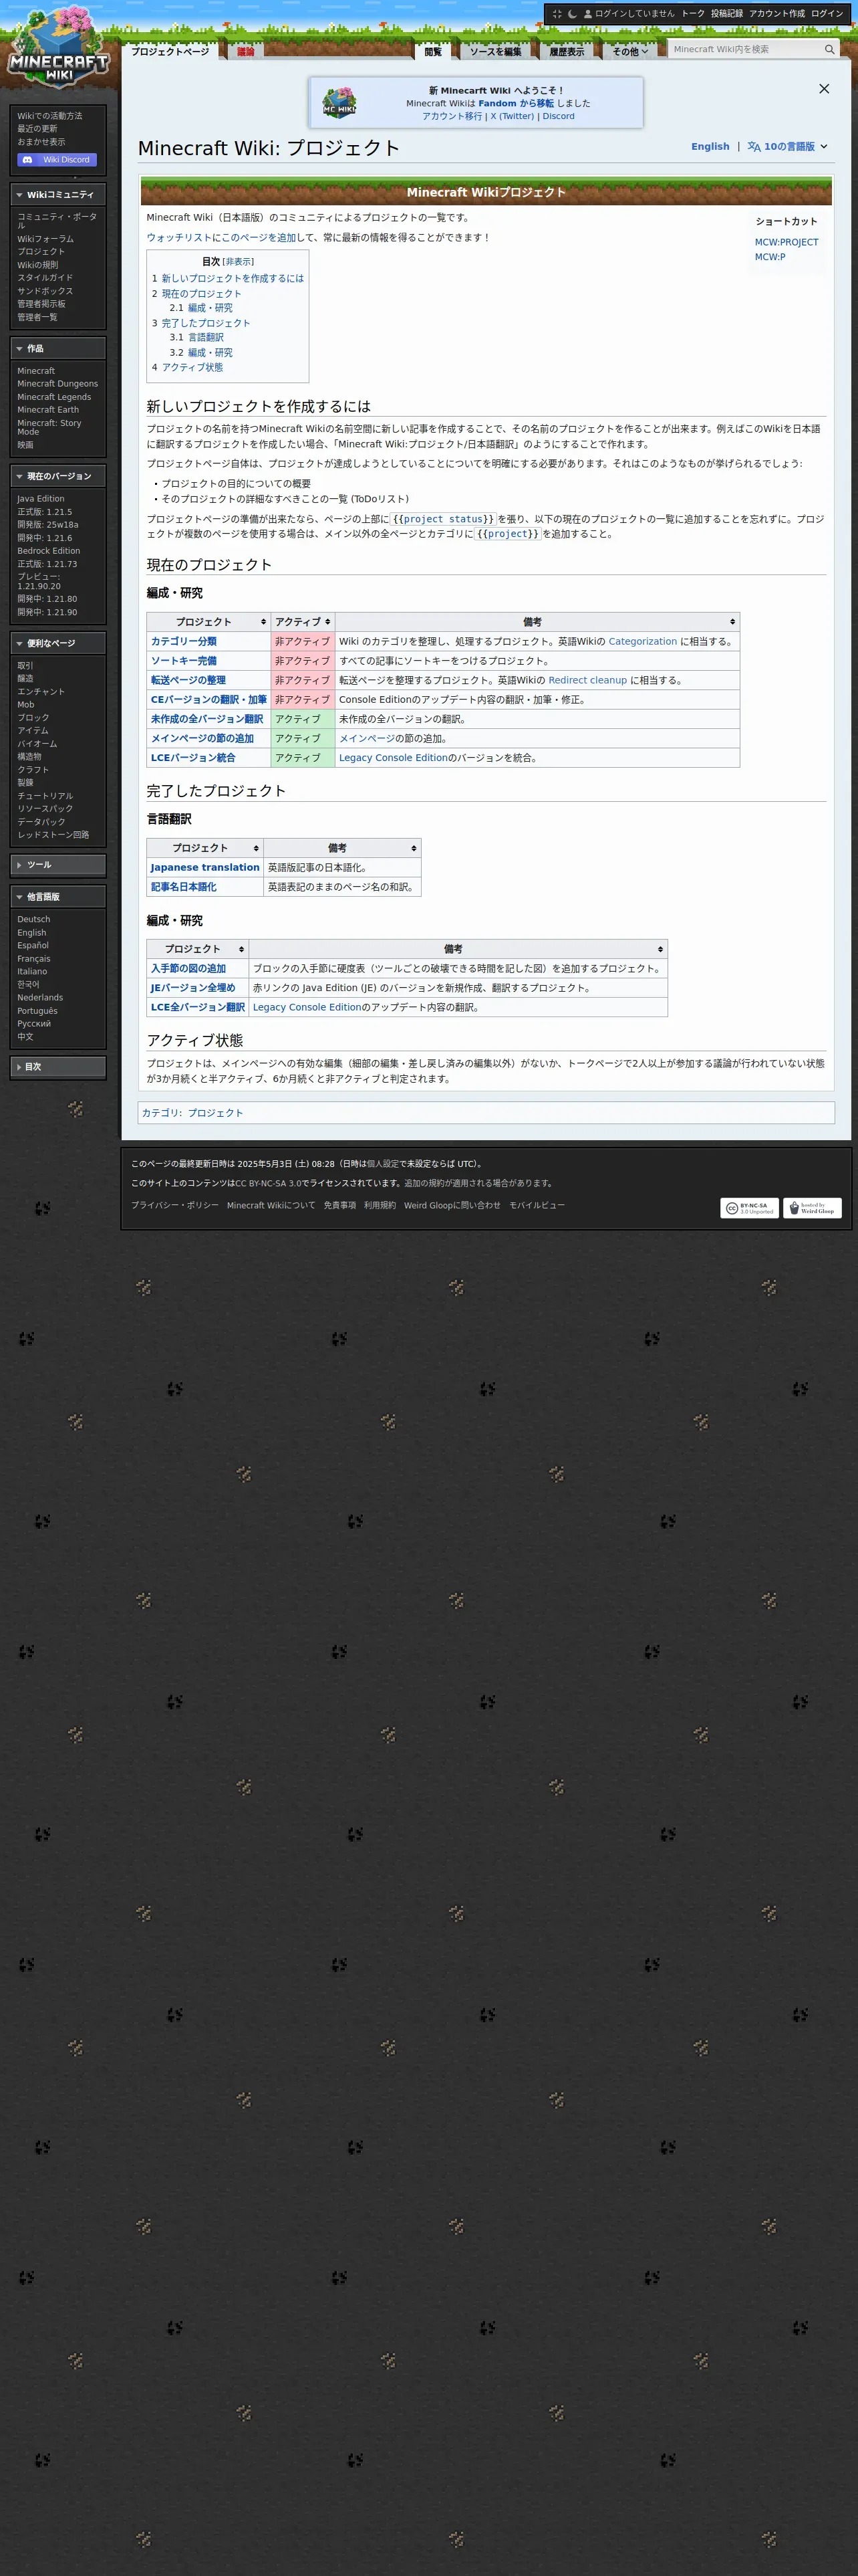Expand the ツール sidebar section

58,865
